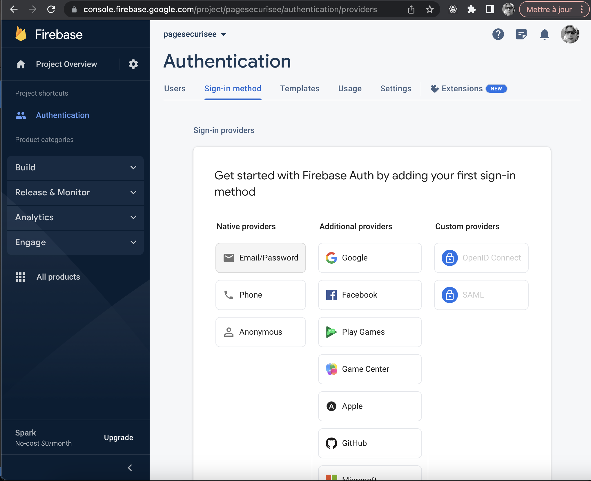Expand the Analytics category
Image resolution: width=591 pixels, height=481 pixels.
75,218
